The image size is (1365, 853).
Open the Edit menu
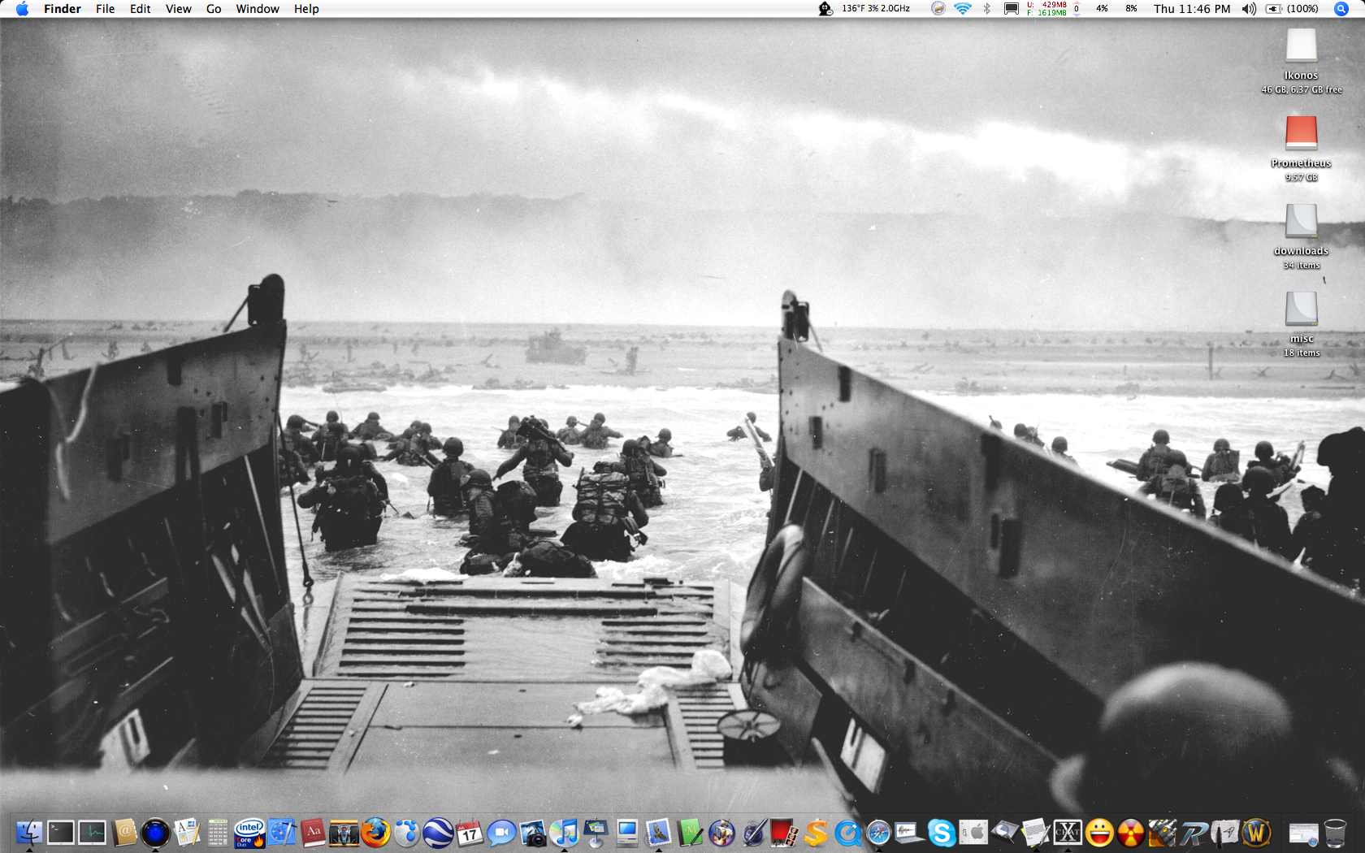(x=141, y=9)
